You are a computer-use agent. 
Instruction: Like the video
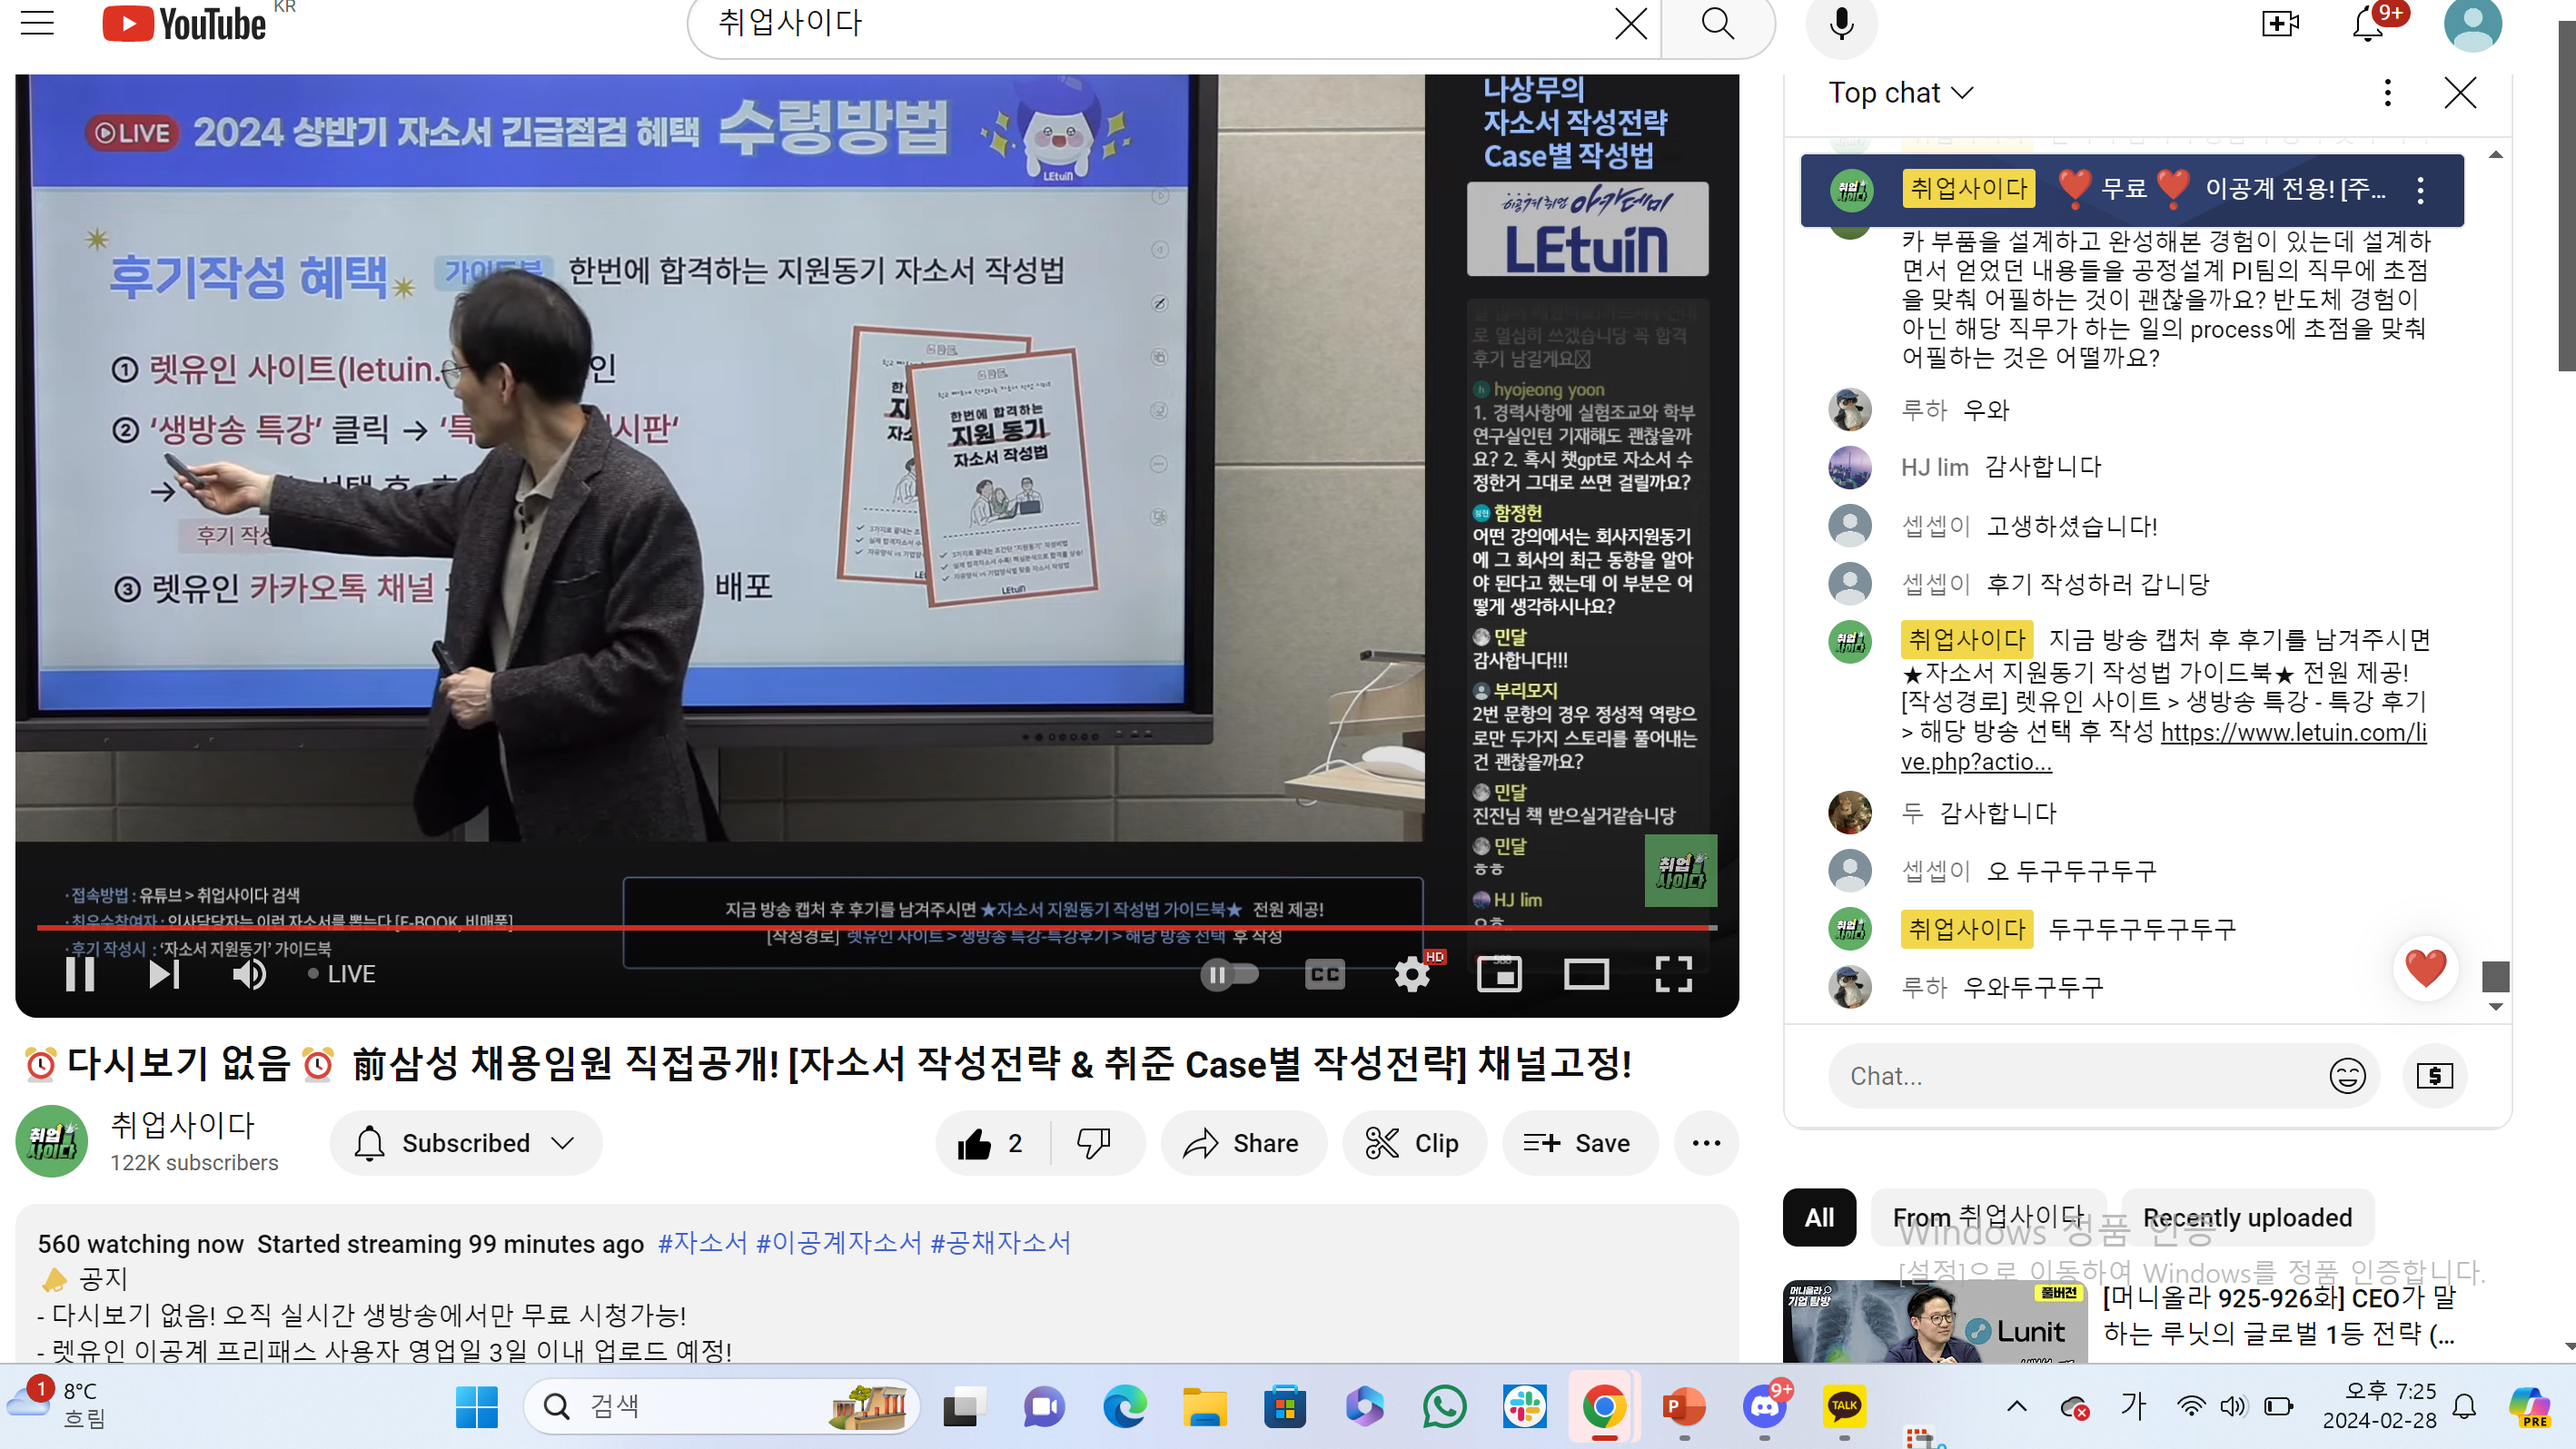[993, 1143]
